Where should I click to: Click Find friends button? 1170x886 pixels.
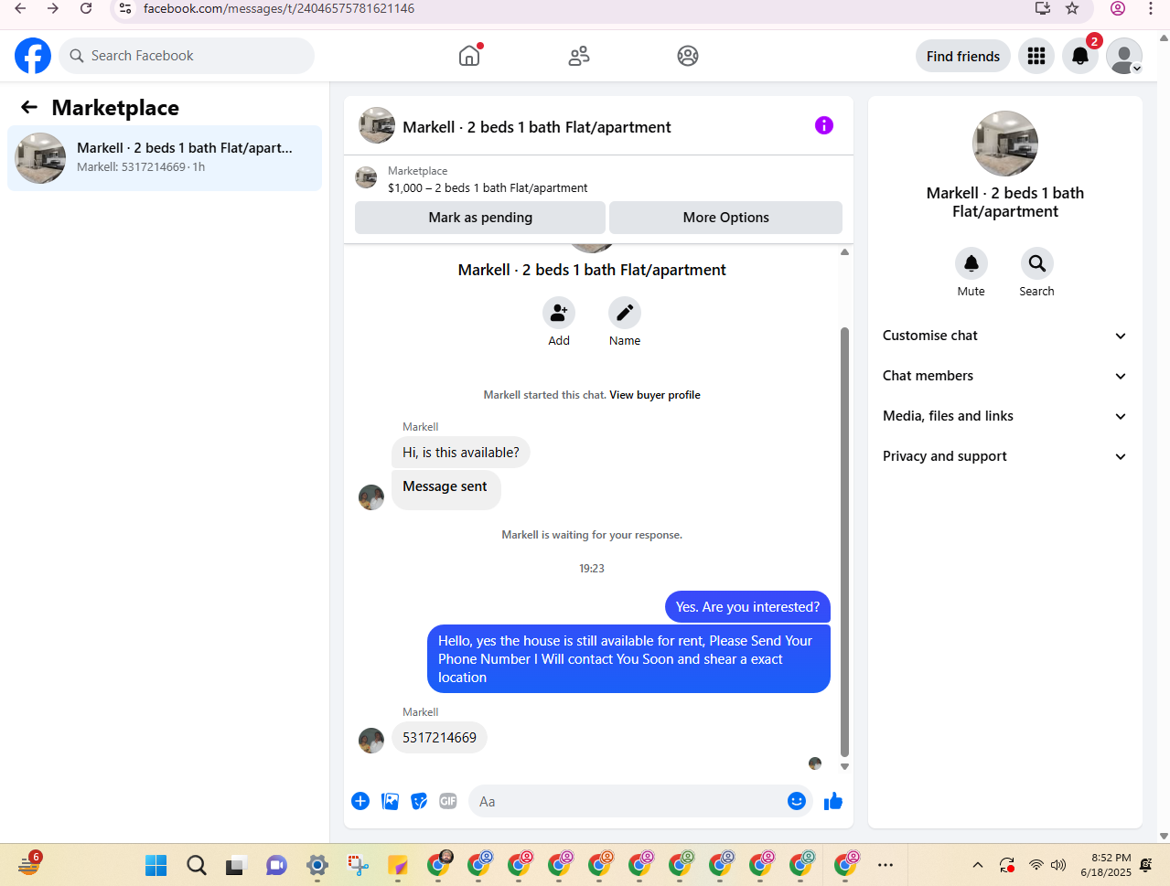(963, 56)
